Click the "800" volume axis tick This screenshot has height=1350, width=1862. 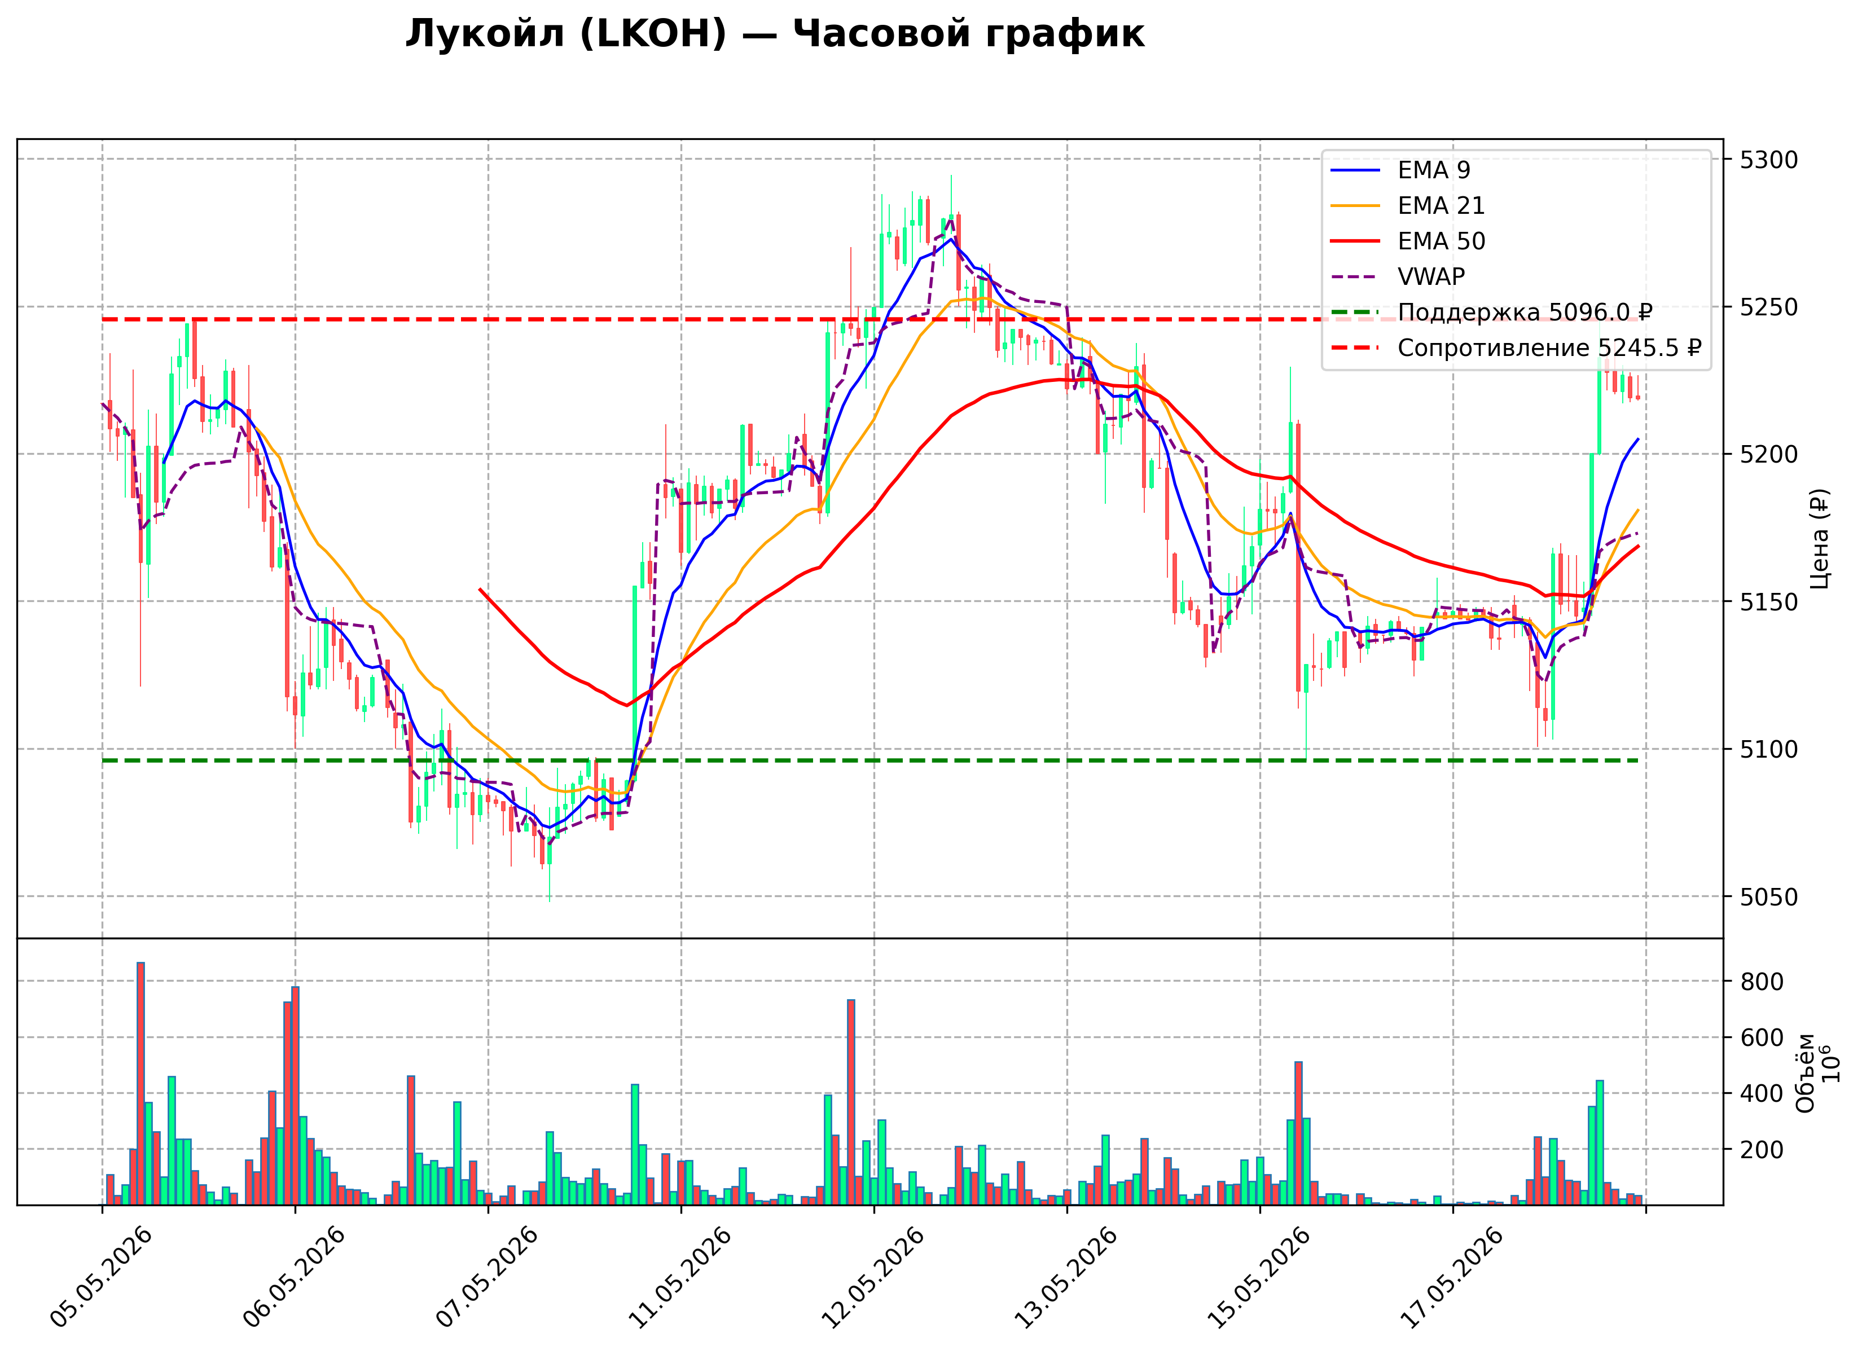(1762, 982)
